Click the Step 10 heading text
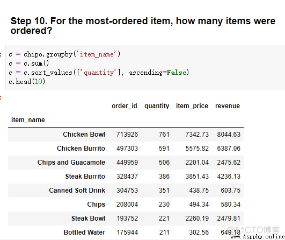The width and height of the screenshot is (285, 240). click(143, 26)
